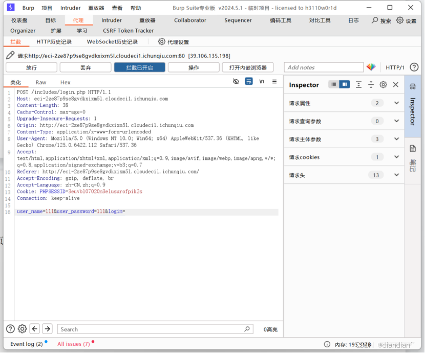Open settings gear in top bar
Viewport: 425px width, 353px height.
click(400, 20)
